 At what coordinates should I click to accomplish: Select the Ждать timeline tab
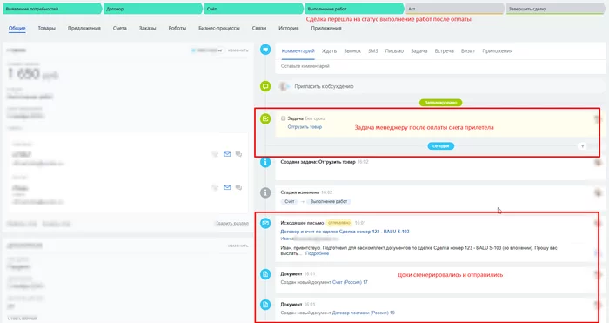point(329,50)
